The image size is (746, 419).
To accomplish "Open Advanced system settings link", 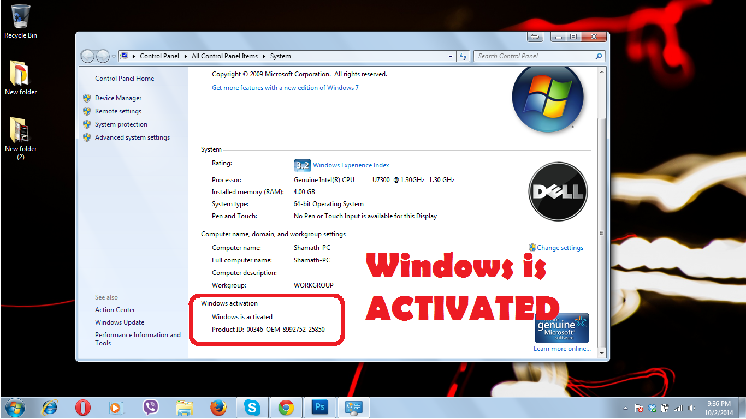I will tap(132, 137).
